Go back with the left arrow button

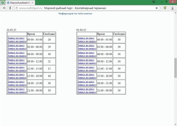[x=4, y=8]
